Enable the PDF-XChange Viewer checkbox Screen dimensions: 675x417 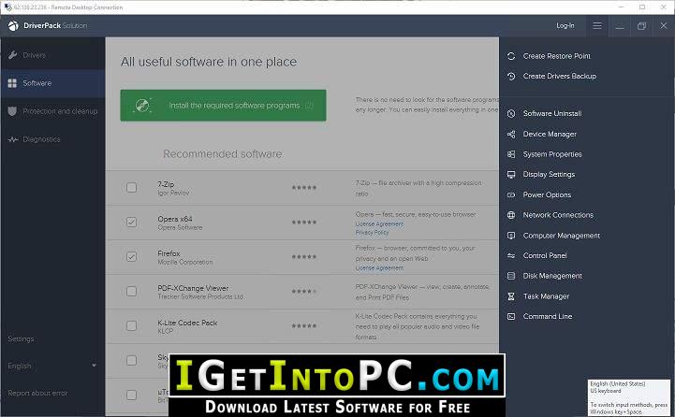(x=131, y=291)
